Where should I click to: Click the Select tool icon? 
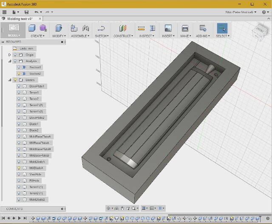click(x=222, y=28)
